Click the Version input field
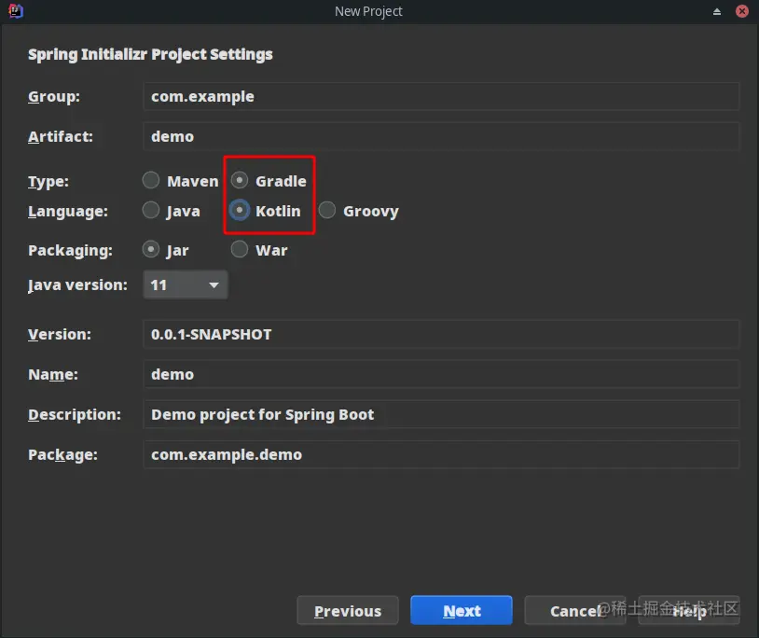This screenshot has width=759, height=638. click(441, 334)
